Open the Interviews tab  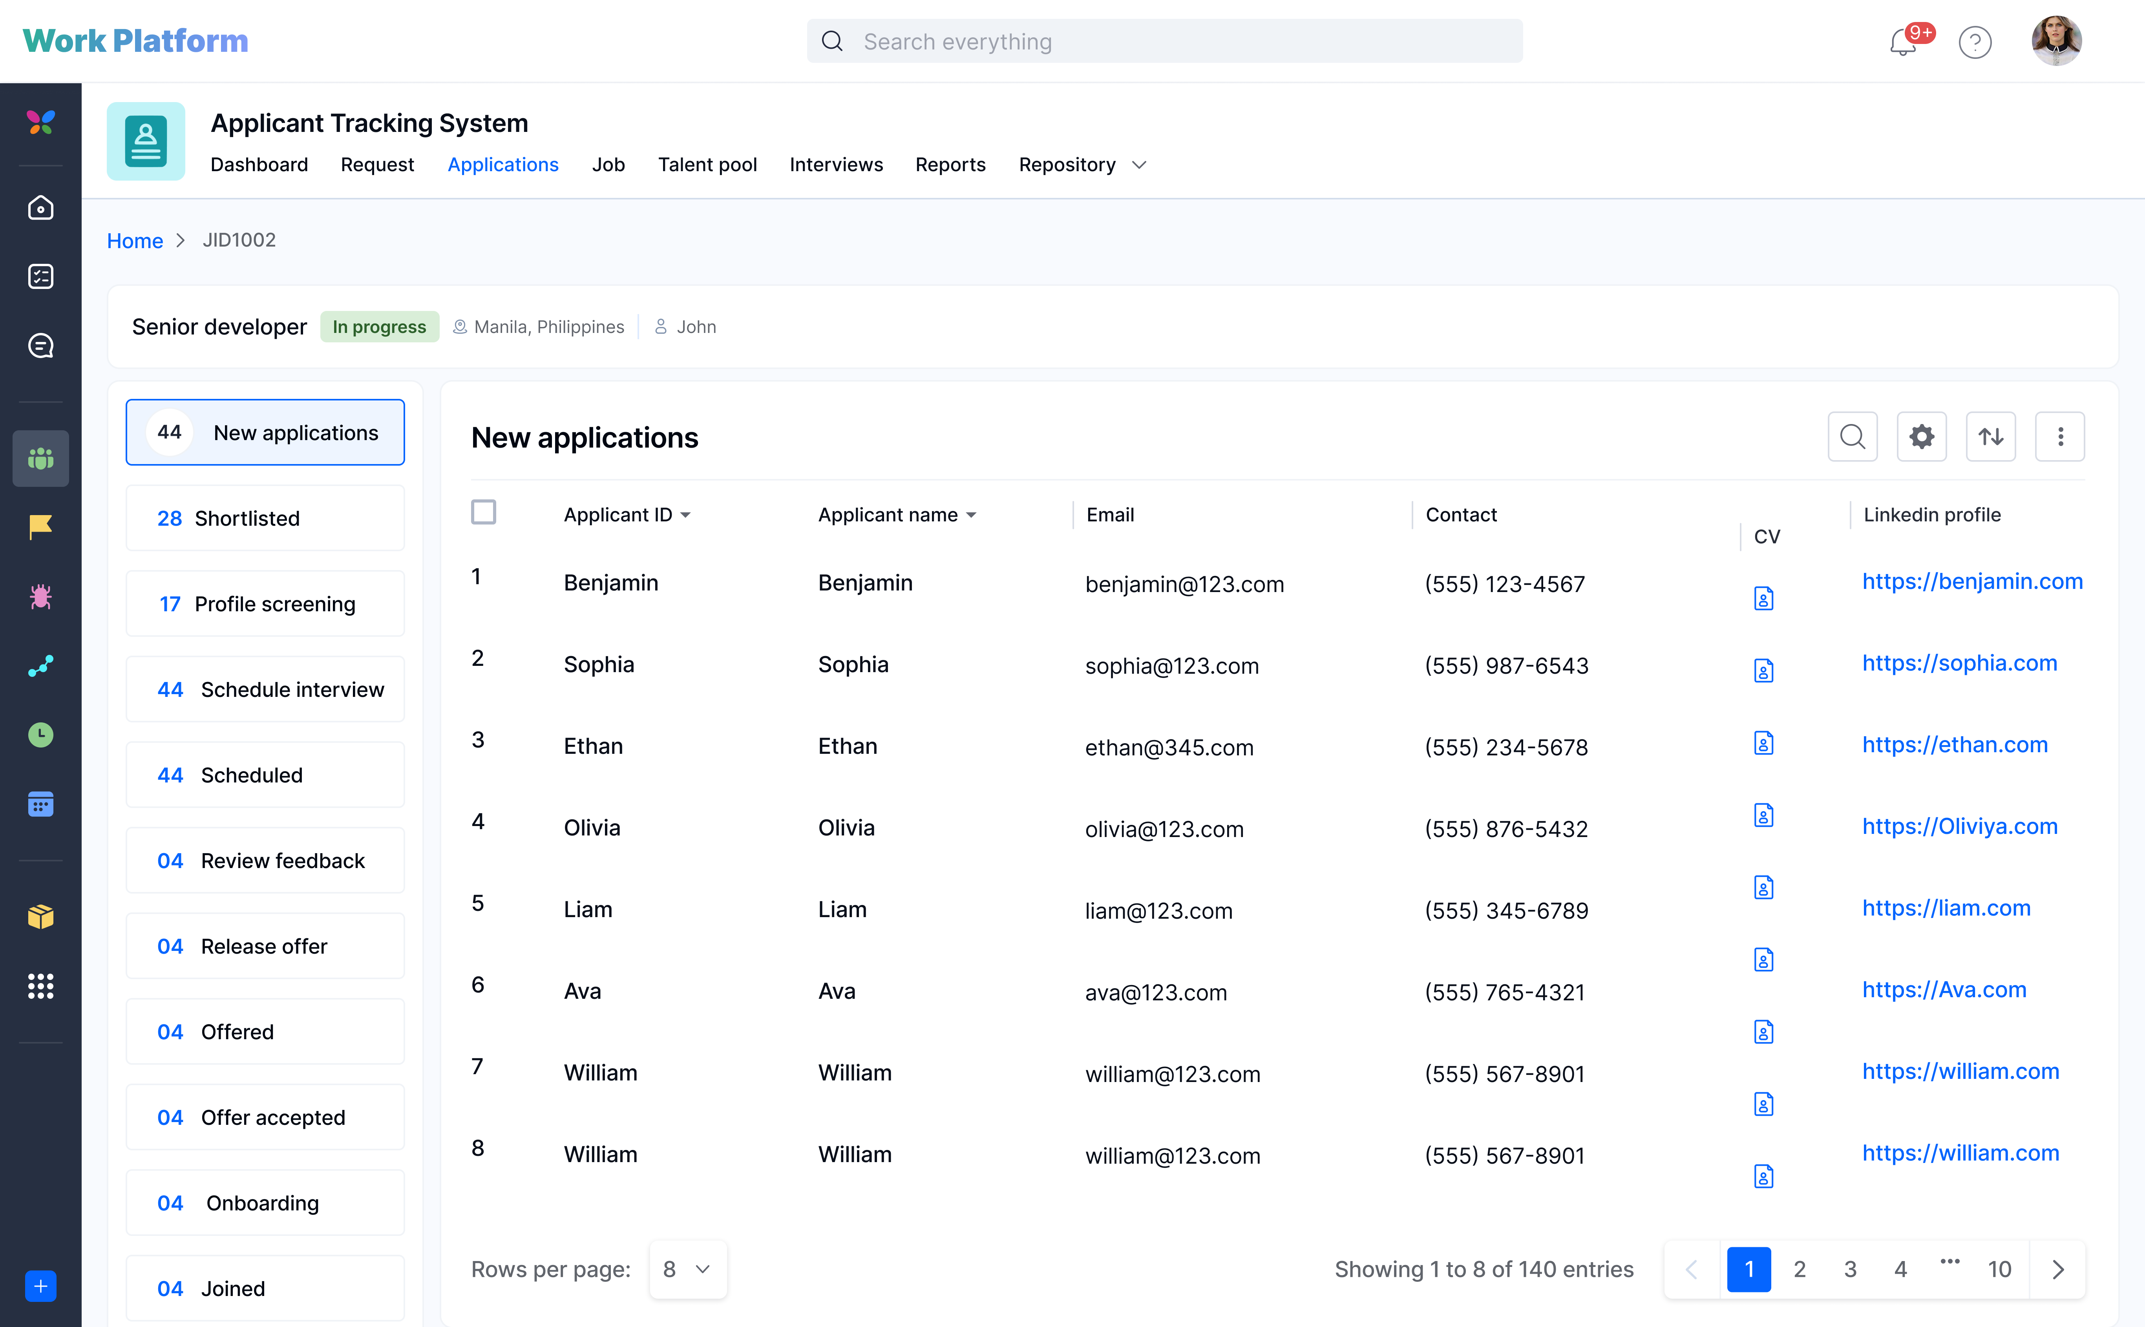tap(836, 165)
